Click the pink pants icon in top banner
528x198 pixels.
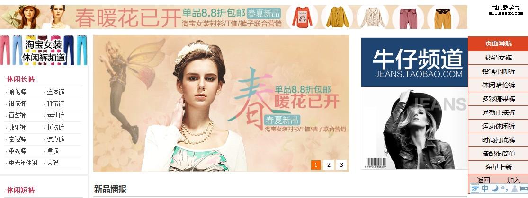tap(408, 18)
